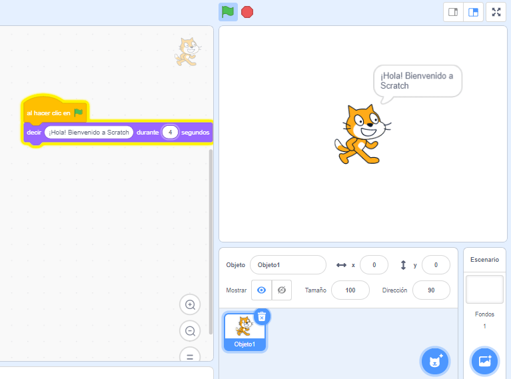The height and width of the screenshot is (379, 511).
Task: Click the green flag to run the project
Action: [228, 12]
